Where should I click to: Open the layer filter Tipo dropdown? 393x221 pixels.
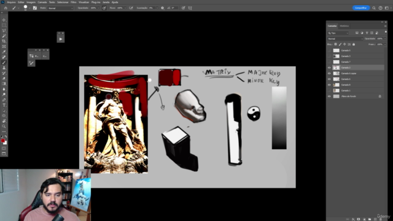338,33
